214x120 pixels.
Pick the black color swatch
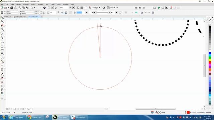point(210,28)
